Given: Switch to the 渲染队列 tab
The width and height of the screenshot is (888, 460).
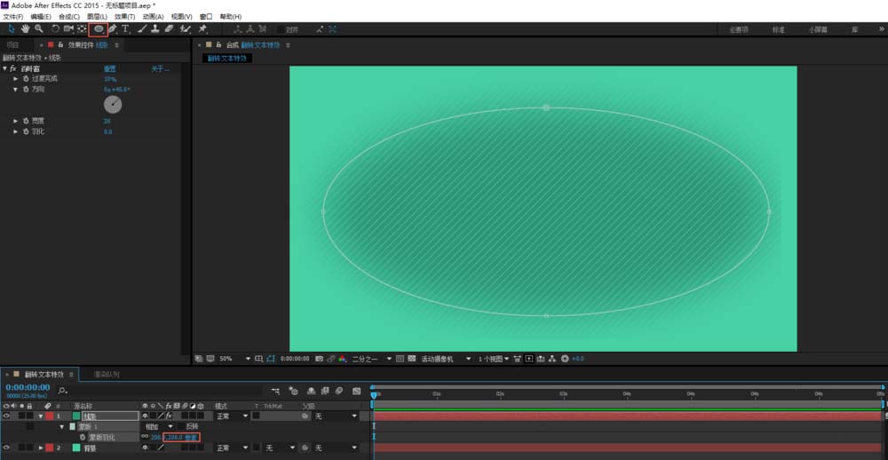Looking at the screenshot, I should coord(107,375).
